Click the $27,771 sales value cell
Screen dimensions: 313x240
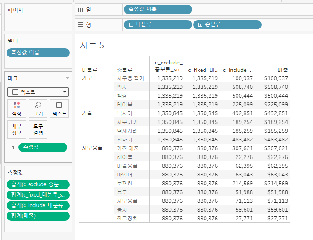[x=278, y=219]
